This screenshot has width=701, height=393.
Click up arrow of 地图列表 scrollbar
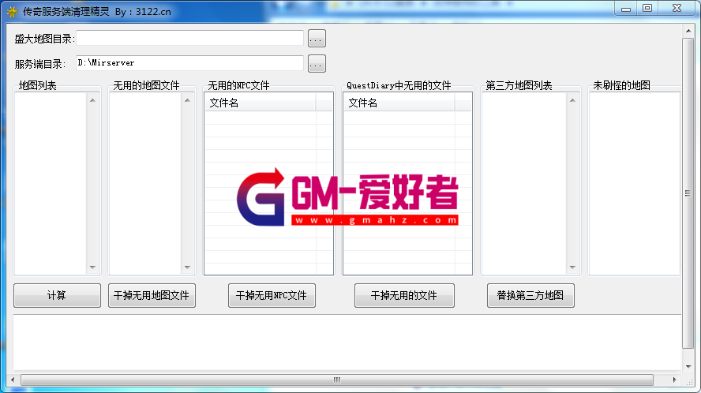point(92,100)
